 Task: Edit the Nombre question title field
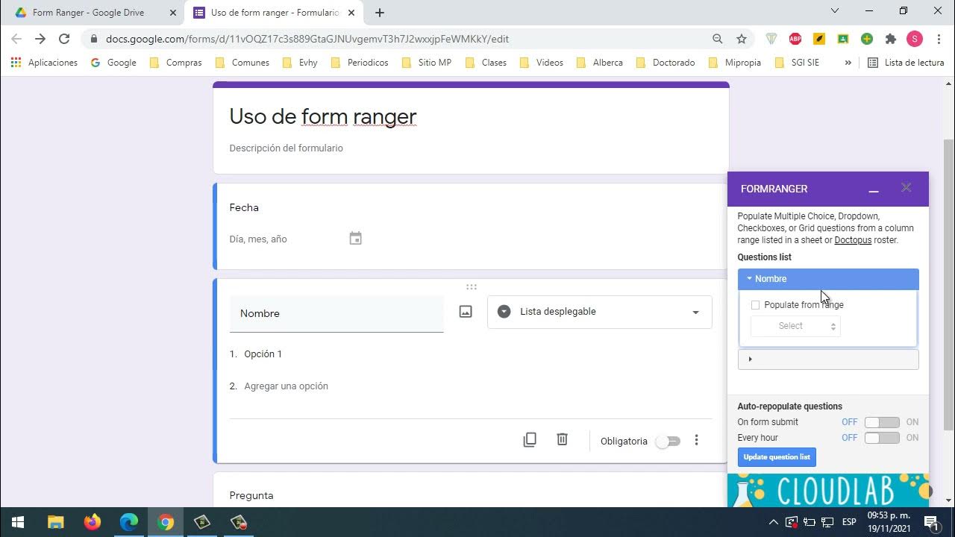[336, 313]
